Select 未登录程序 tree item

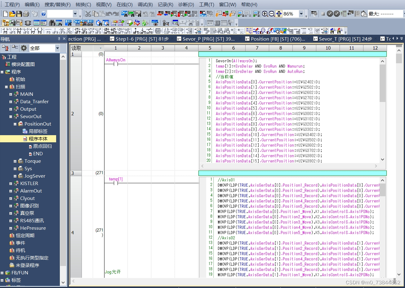[x=27, y=265]
